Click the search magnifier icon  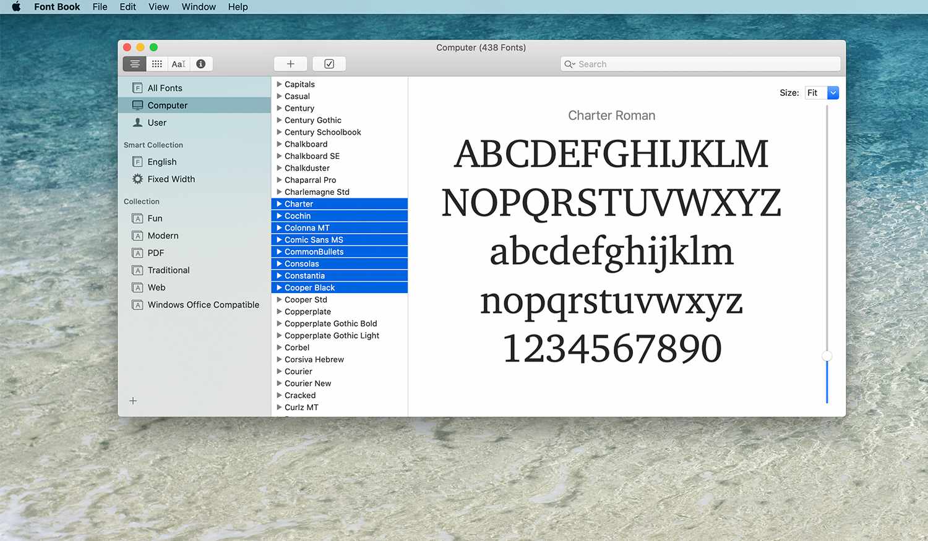tap(569, 64)
